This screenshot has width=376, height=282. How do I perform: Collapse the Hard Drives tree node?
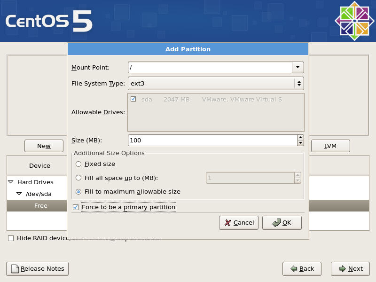click(x=11, y=182)
